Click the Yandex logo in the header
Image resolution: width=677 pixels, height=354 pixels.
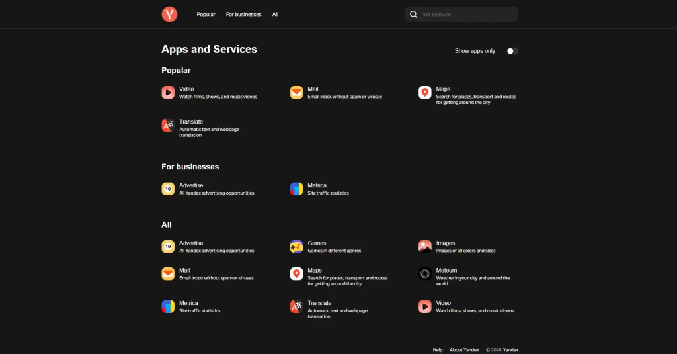tap(169, 15)
